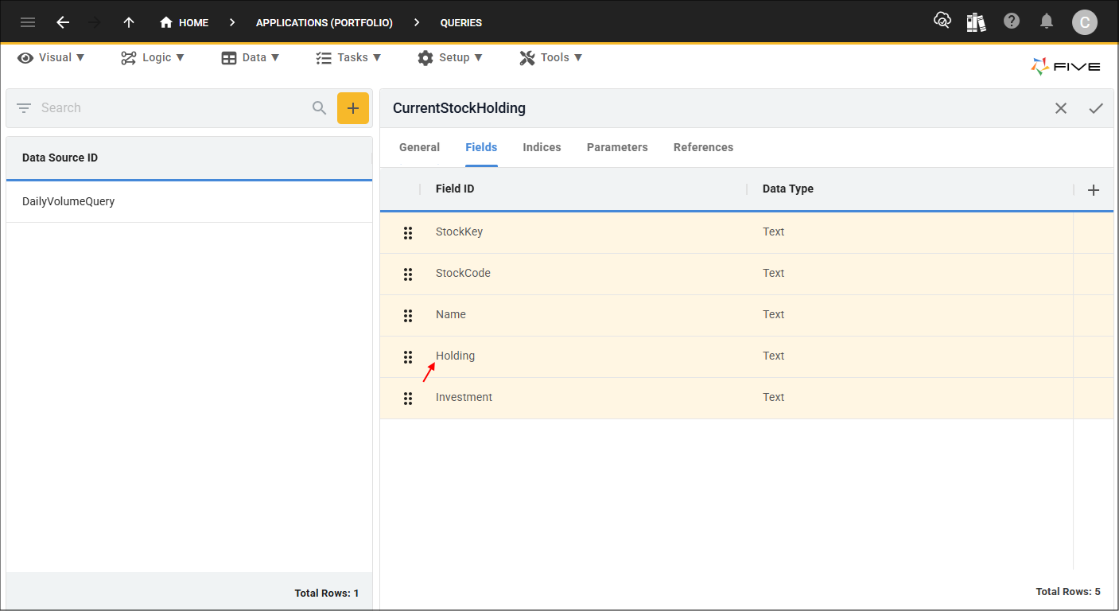
Task: Open the notifications bell
Action: tap(1047, 21)
